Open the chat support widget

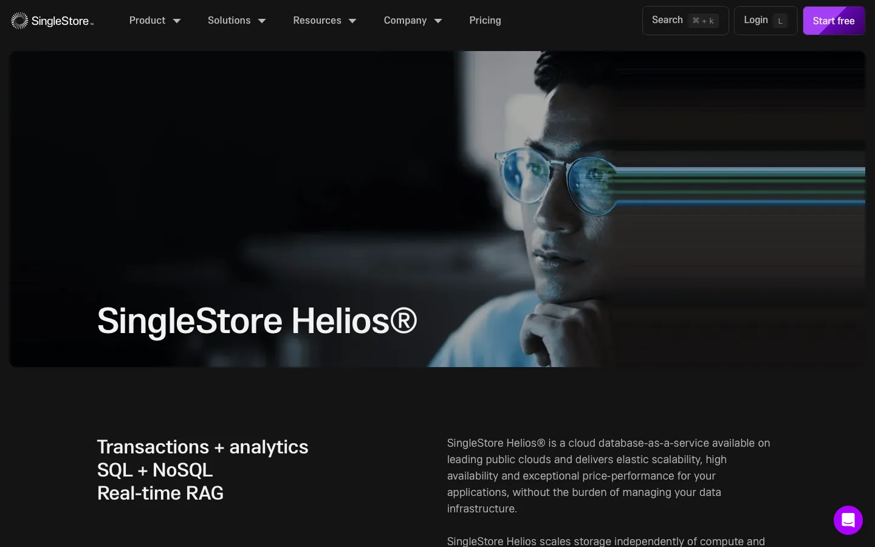coord(848,520)
